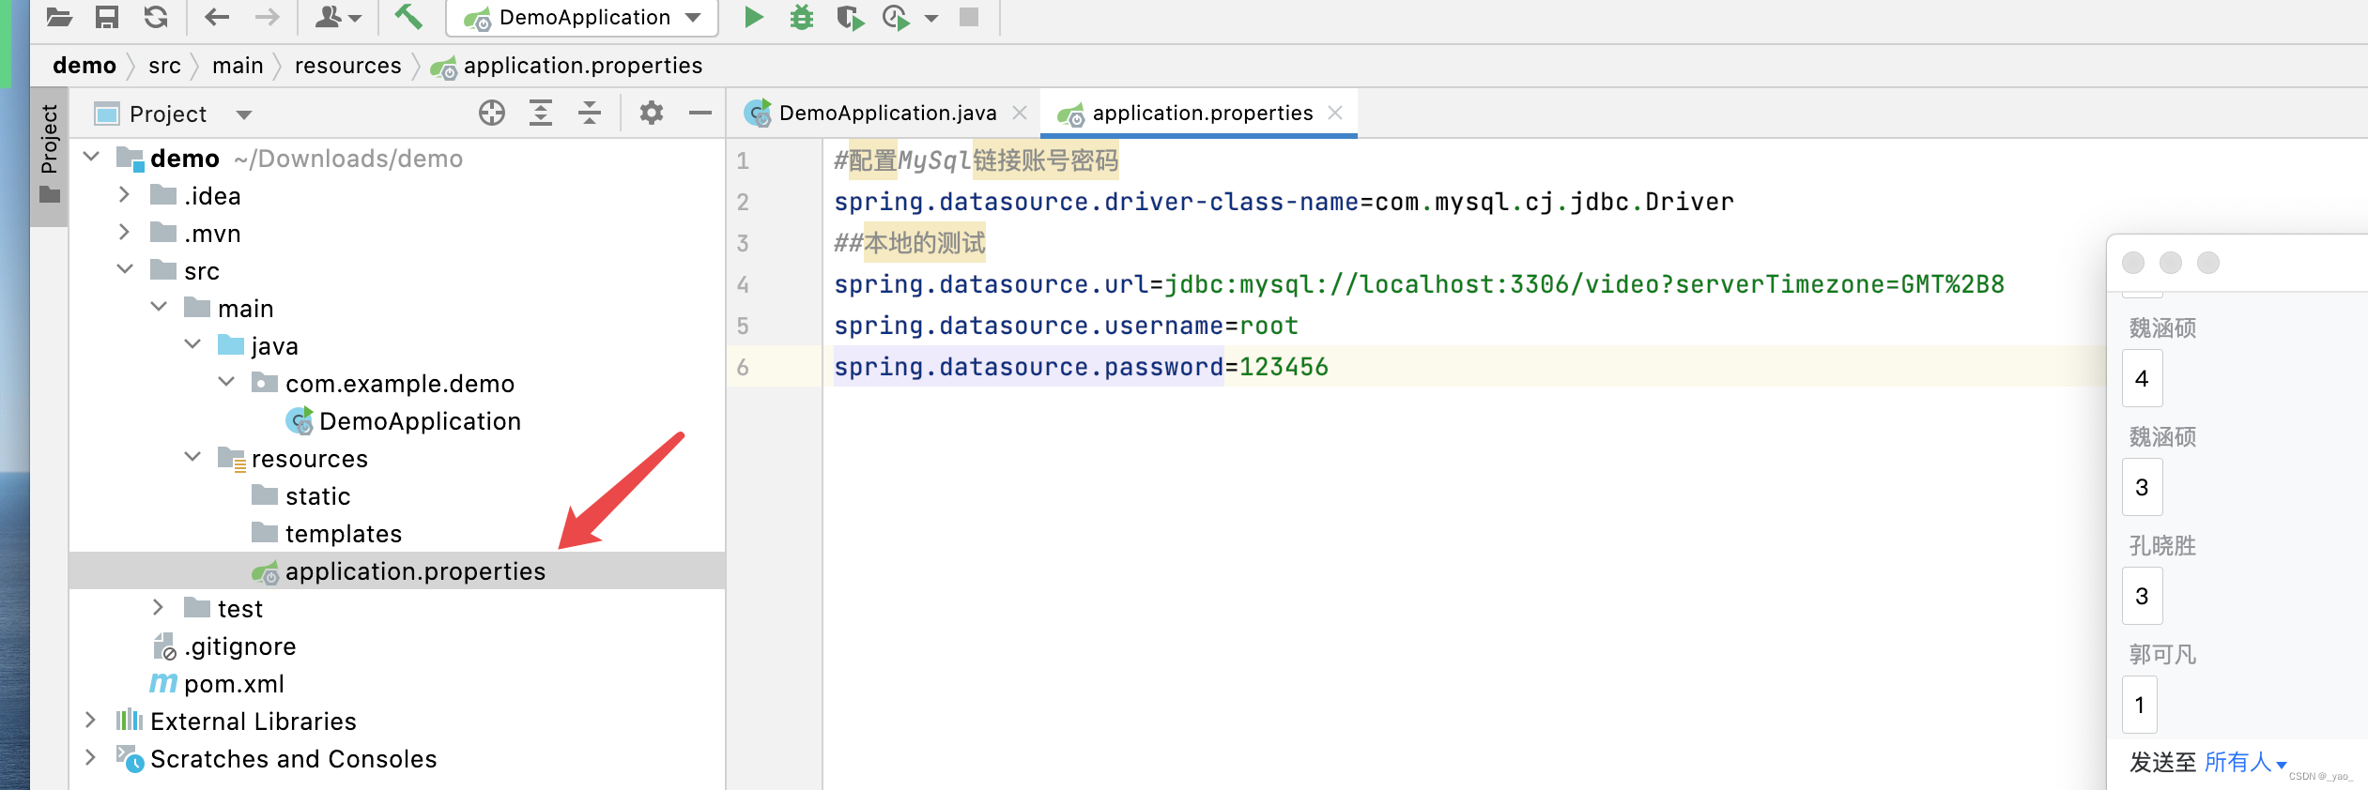Navigate forward with the right arrow

pos(268,17)
